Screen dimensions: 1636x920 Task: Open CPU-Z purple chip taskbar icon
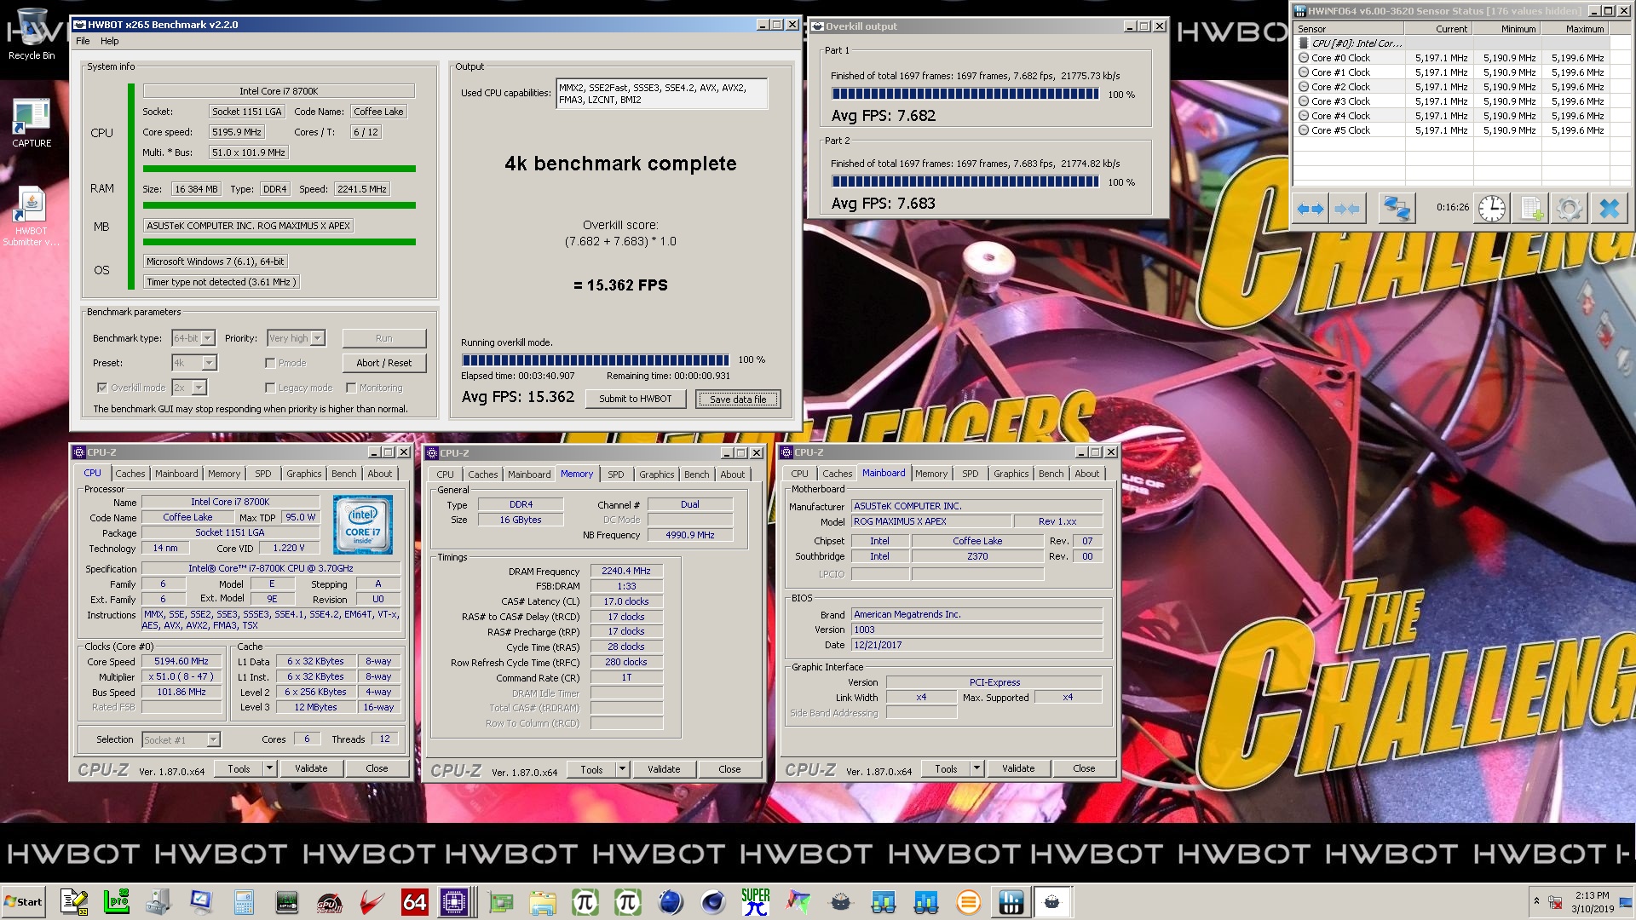(x=454, y=902)
